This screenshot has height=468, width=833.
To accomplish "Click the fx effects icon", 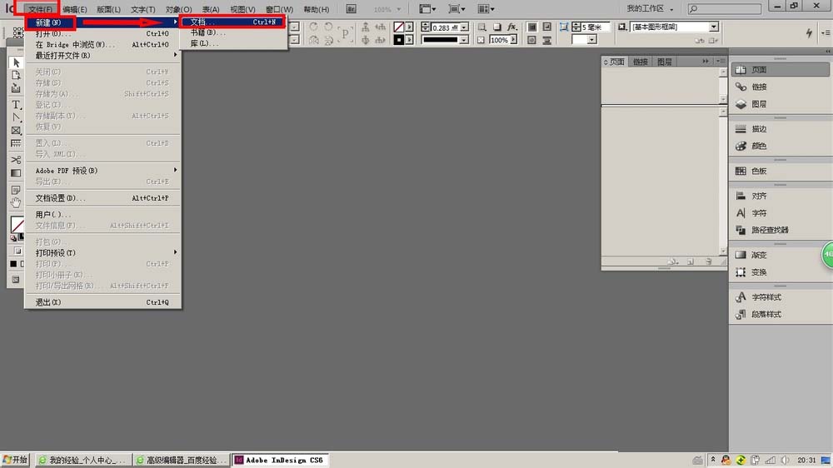I will click(x=511, y=27).
